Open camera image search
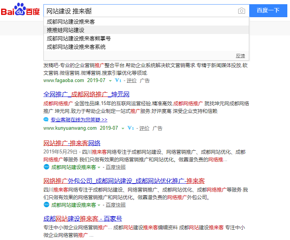The height and width of the screenshot is (240, 290). [241, 11]
